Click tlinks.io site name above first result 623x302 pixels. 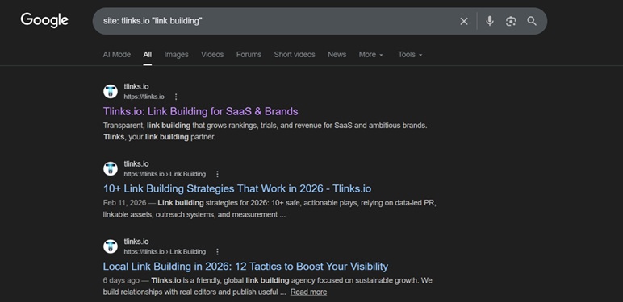136,87
